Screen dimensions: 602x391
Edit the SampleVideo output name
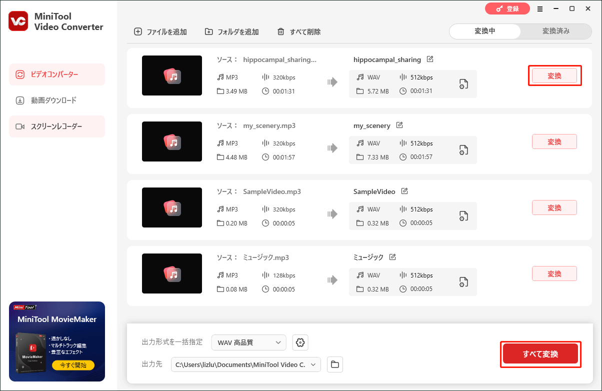point(404,191)
